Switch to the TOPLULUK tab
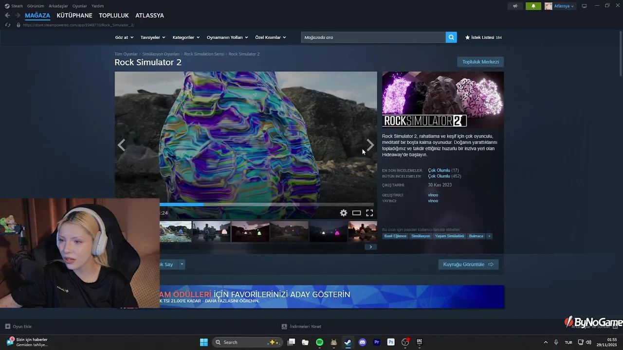Image resolution: width=623 pixels, height=350 pixels. click(x=114, y=16)
